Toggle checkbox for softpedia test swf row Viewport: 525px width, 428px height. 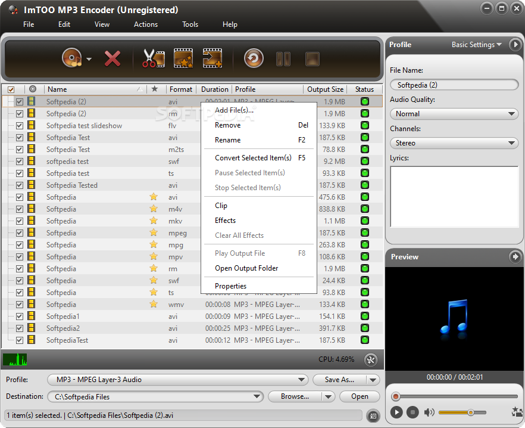(x=20, y=162)
